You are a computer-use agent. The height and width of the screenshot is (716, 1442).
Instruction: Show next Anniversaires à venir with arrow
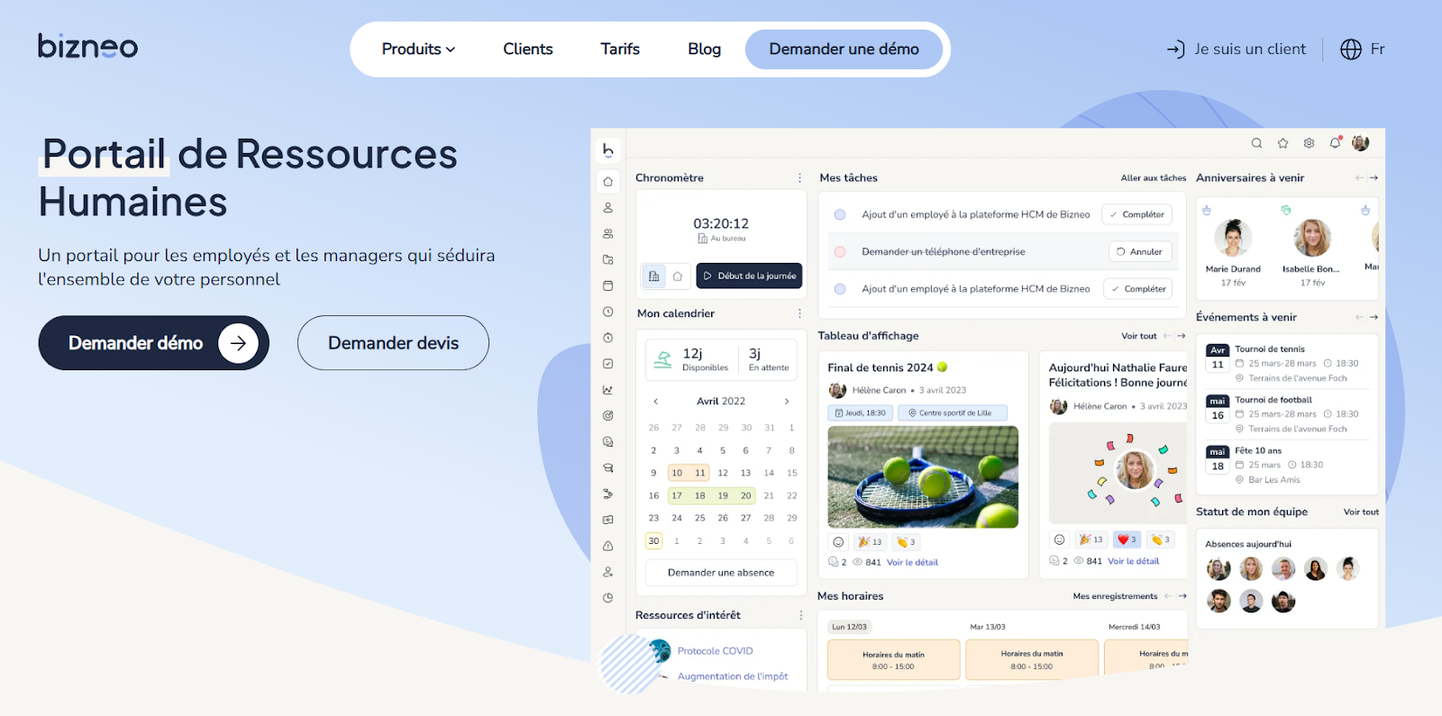coord(1374,178)
